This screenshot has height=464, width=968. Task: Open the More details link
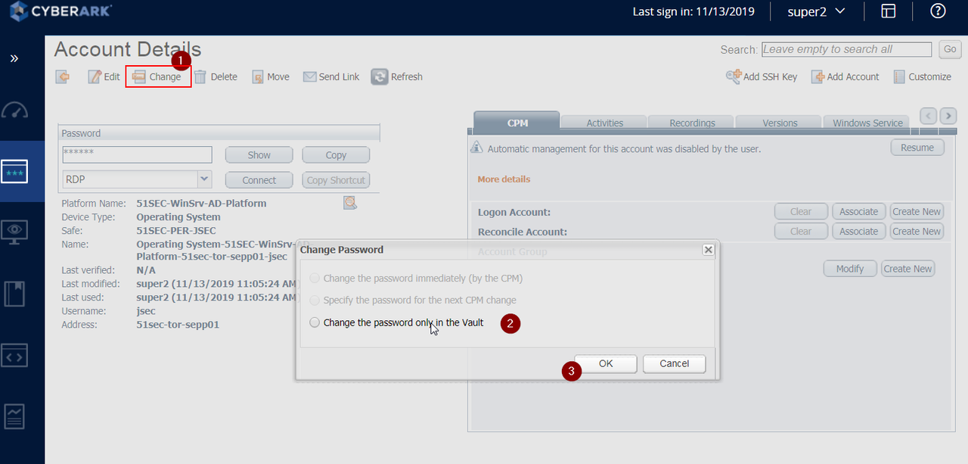click(504, 179)
